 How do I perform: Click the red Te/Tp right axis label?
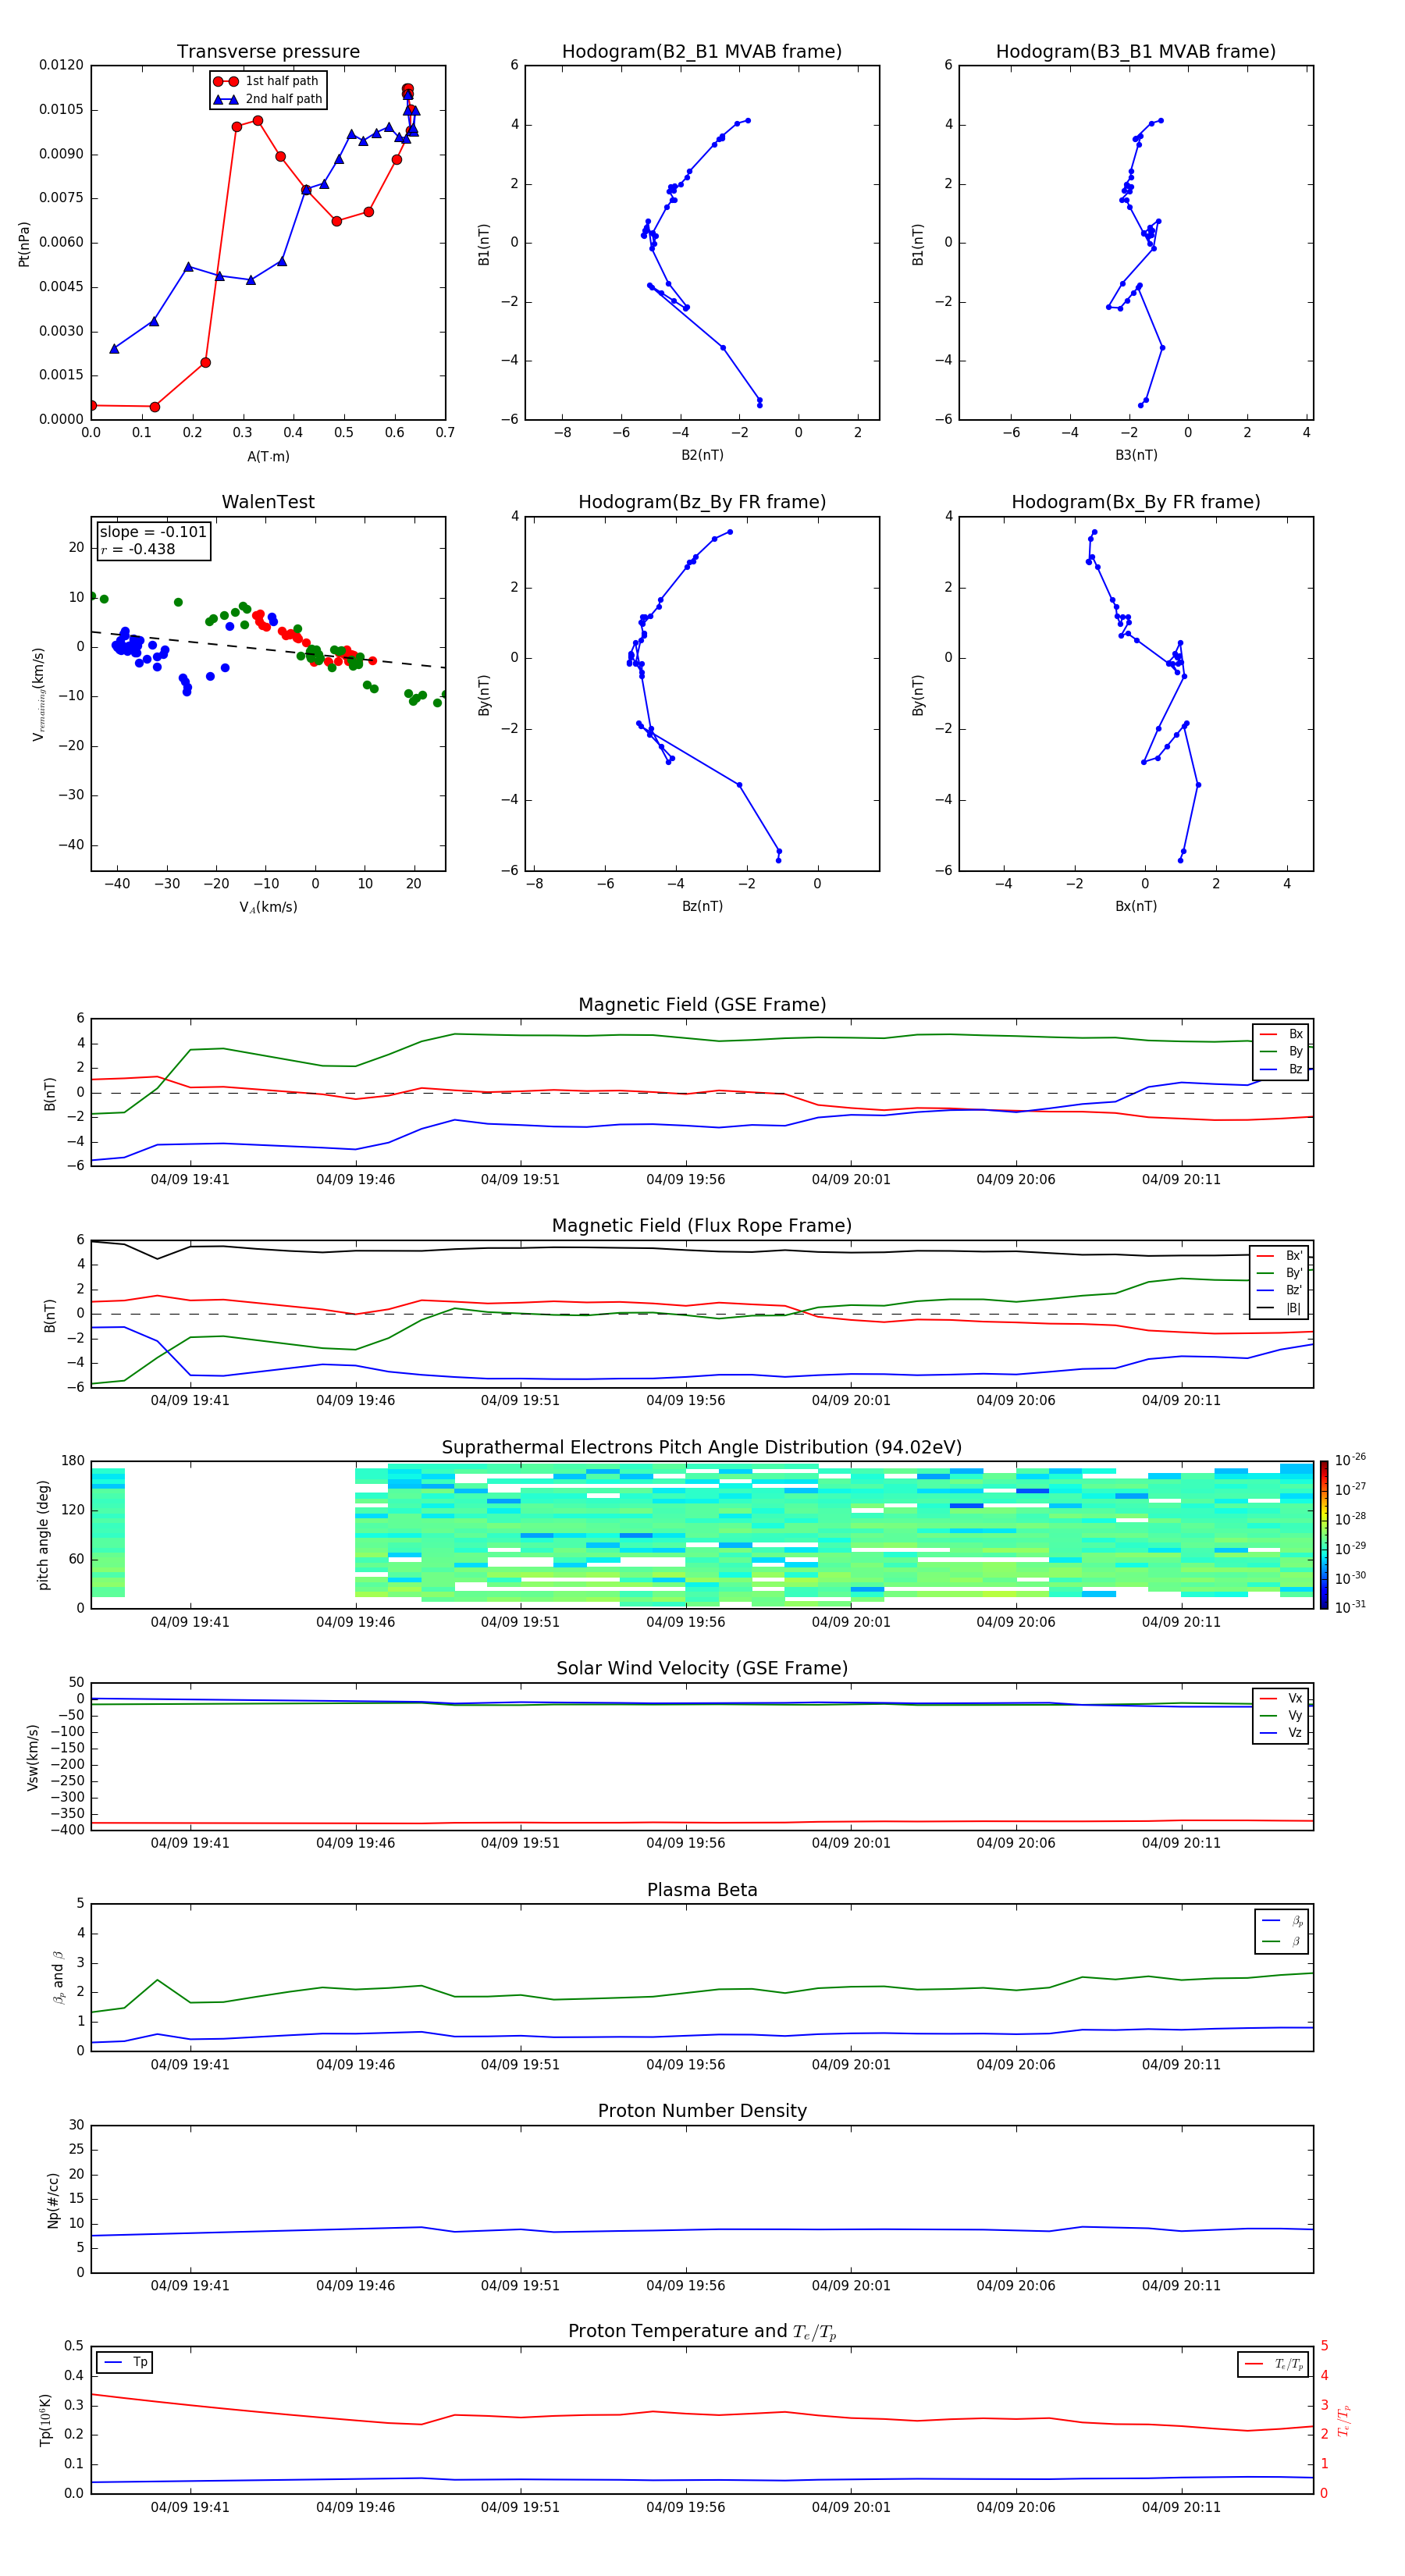click(1343, 2420)
